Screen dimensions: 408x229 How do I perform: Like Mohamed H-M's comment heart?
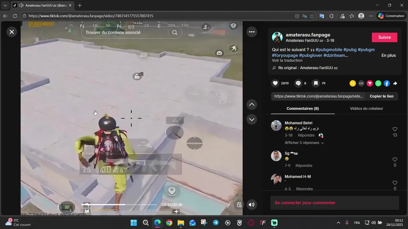point(395,183)
